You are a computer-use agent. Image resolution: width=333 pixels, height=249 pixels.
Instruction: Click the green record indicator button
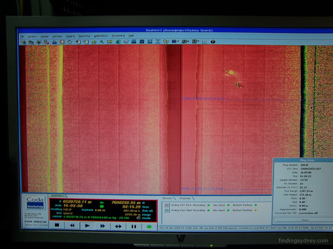[x=149, y=227]
